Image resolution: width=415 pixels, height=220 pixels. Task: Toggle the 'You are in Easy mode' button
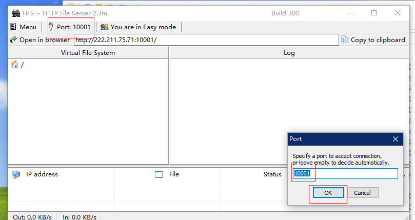pos(138,27)
